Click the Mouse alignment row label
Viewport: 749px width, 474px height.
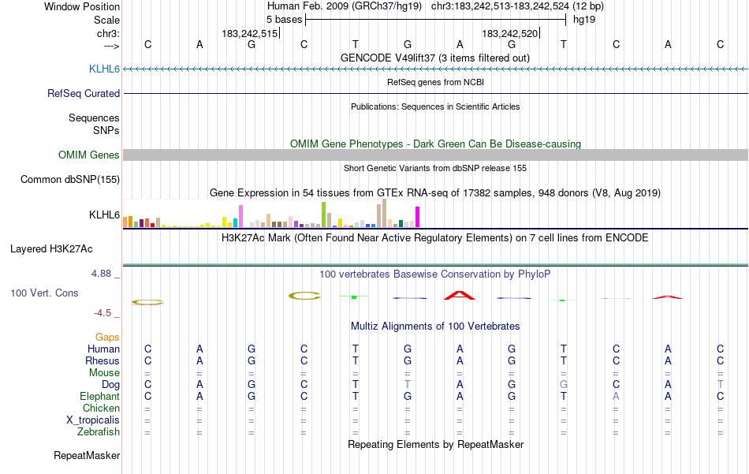pyautogui.click(x=104, y=373)
